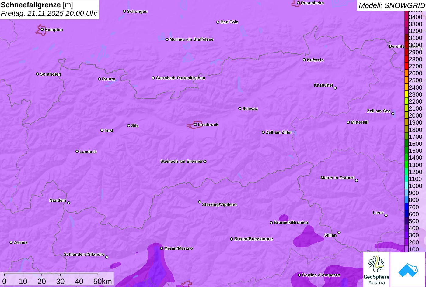Click the 2000 legend value
Viewport: 426px width, 287px height.
pyautogui.click(x=416, y=115)
